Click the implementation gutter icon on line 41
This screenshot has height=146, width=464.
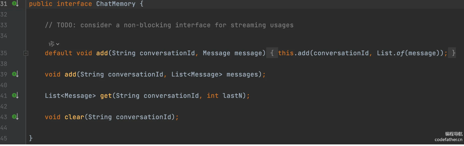[x=15, y=96]
